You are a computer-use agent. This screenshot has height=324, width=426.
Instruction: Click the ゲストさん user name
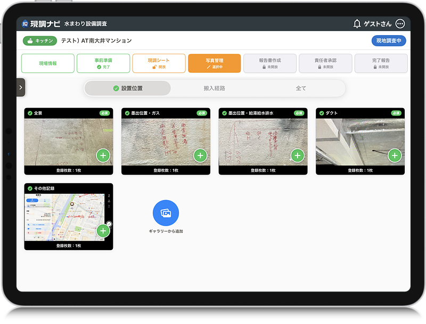(x=378, y=24)
